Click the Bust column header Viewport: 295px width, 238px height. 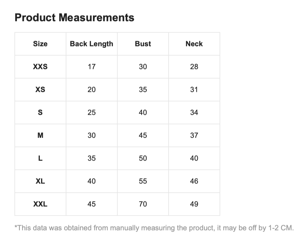pyautogui.click(x=143, y=44)
